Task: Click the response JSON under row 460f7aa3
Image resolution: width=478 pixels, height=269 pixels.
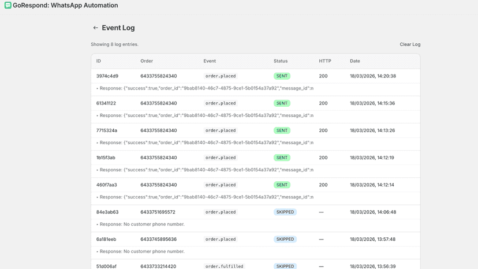Action: [x=205, y=197]
